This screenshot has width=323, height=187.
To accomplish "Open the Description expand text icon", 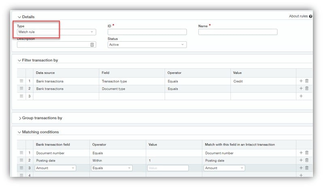I will 92,45.
